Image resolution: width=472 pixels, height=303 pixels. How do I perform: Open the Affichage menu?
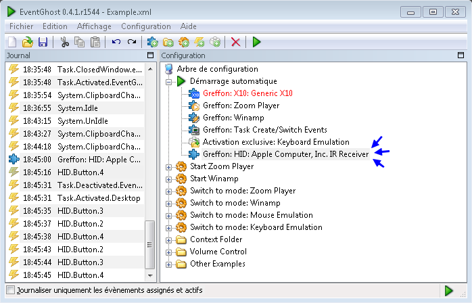pyautogui.click(x=94, y=26)
